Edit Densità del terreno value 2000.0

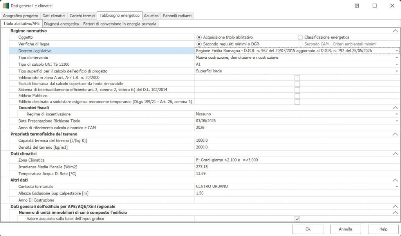click(297, 147)
